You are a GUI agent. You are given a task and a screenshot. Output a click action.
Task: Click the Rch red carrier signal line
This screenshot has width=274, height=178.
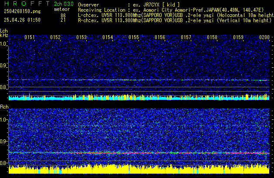[x=139, y=153]
